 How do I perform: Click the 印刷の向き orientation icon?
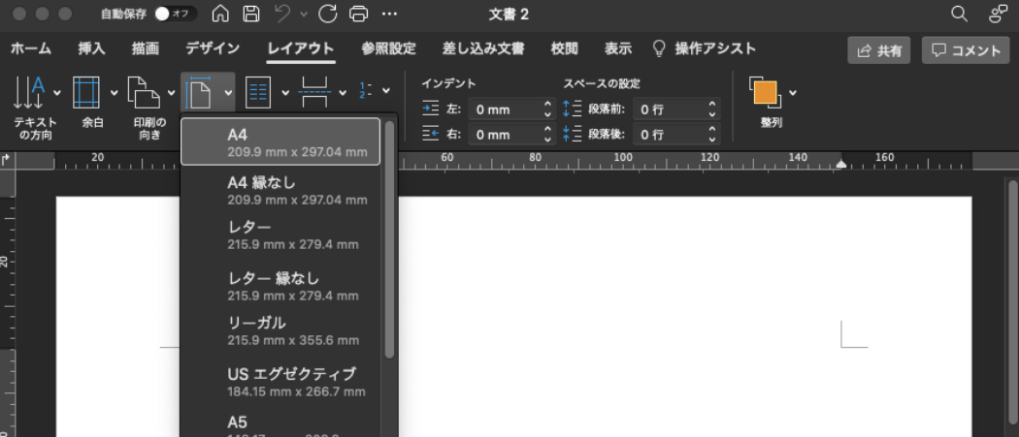tap(143, 92)
